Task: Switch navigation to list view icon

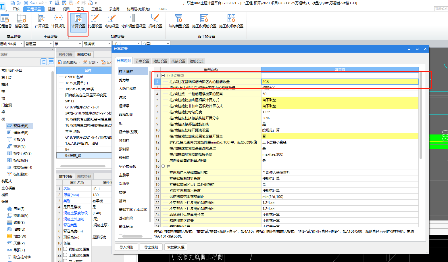Action: (44, 62)
